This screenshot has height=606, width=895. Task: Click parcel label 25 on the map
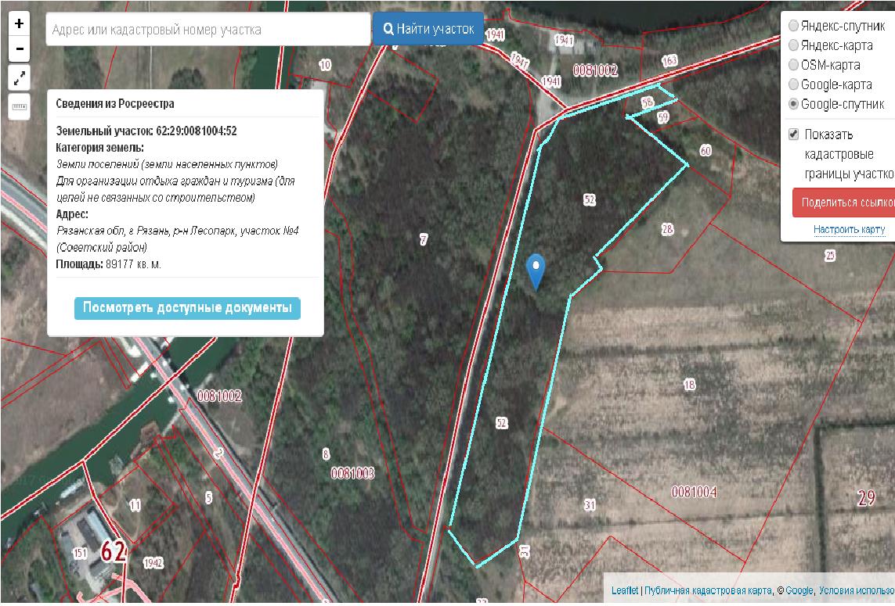point(830,256)
